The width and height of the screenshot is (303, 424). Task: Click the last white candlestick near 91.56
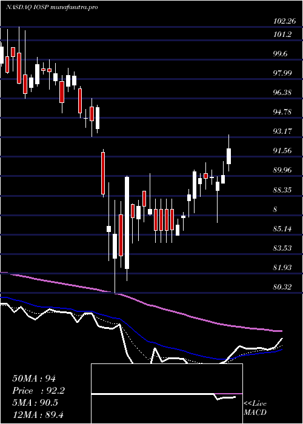229,156
